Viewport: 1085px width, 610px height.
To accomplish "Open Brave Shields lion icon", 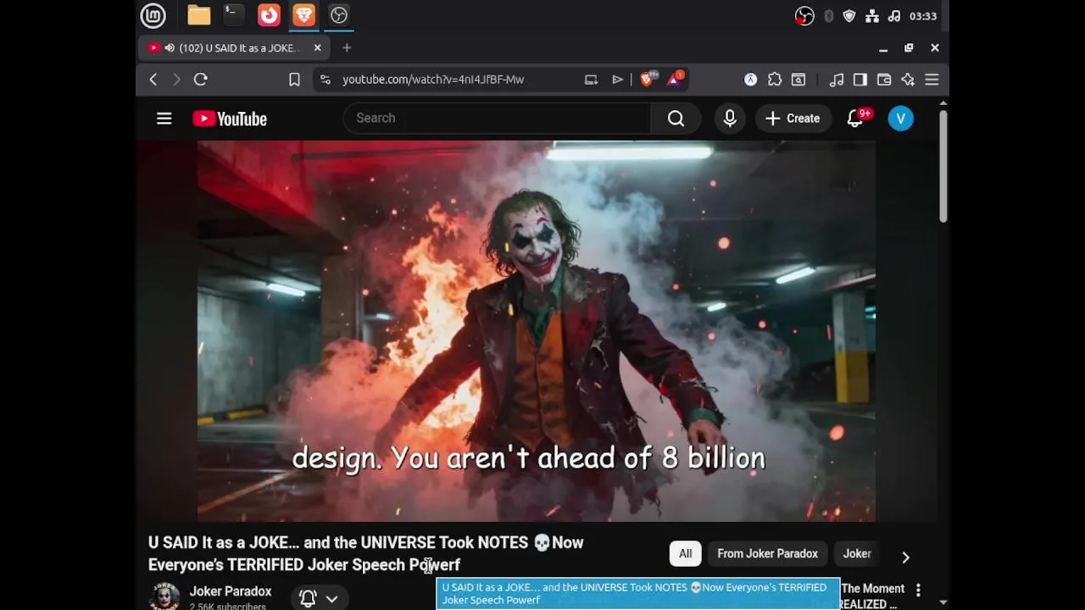I will (647, 80).
